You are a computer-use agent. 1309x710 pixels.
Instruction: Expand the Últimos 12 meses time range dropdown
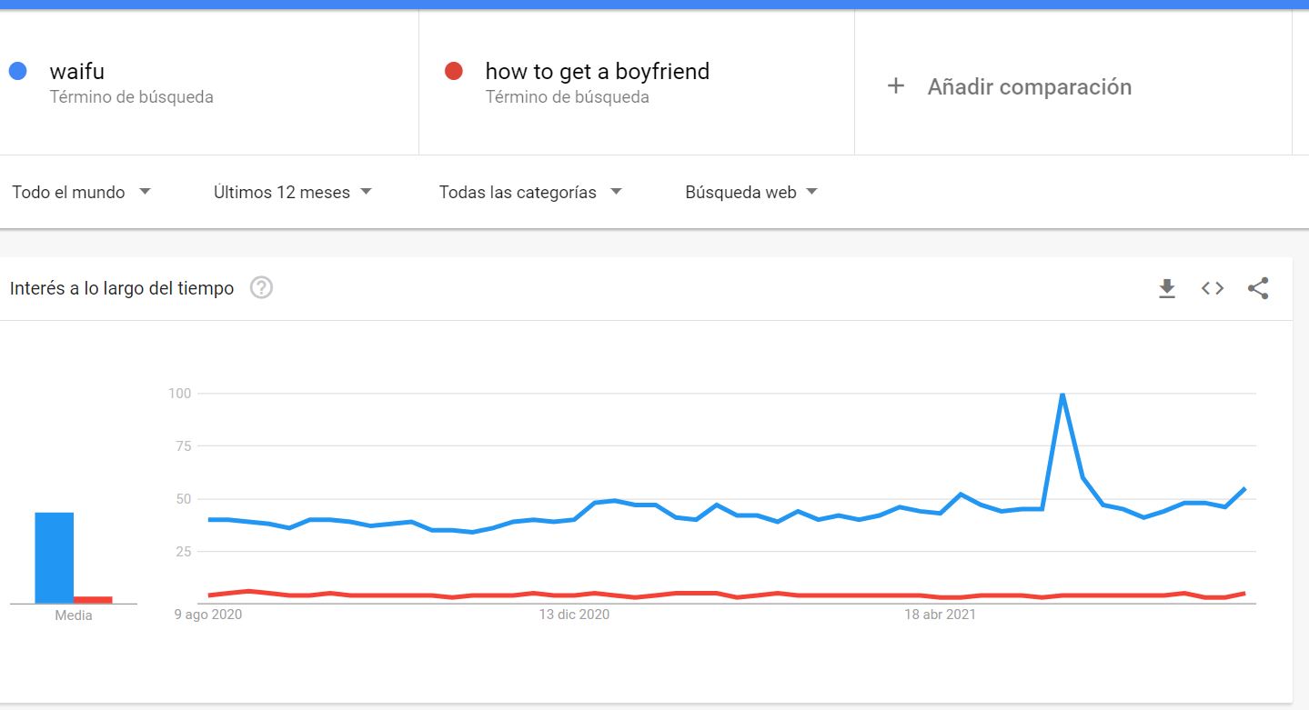(x=293, y=192)
